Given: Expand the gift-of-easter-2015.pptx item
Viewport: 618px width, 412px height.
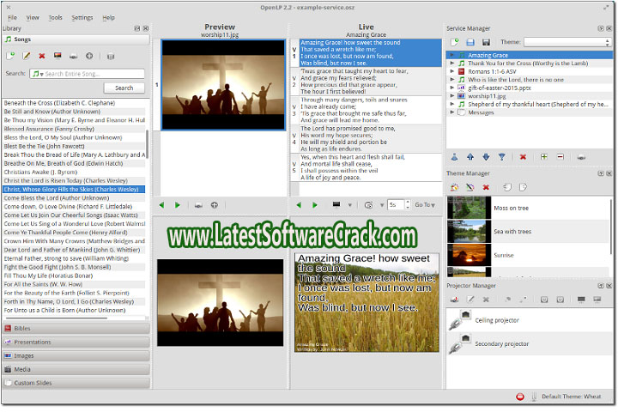Looking at the screenshot, I should coord(452,88).
